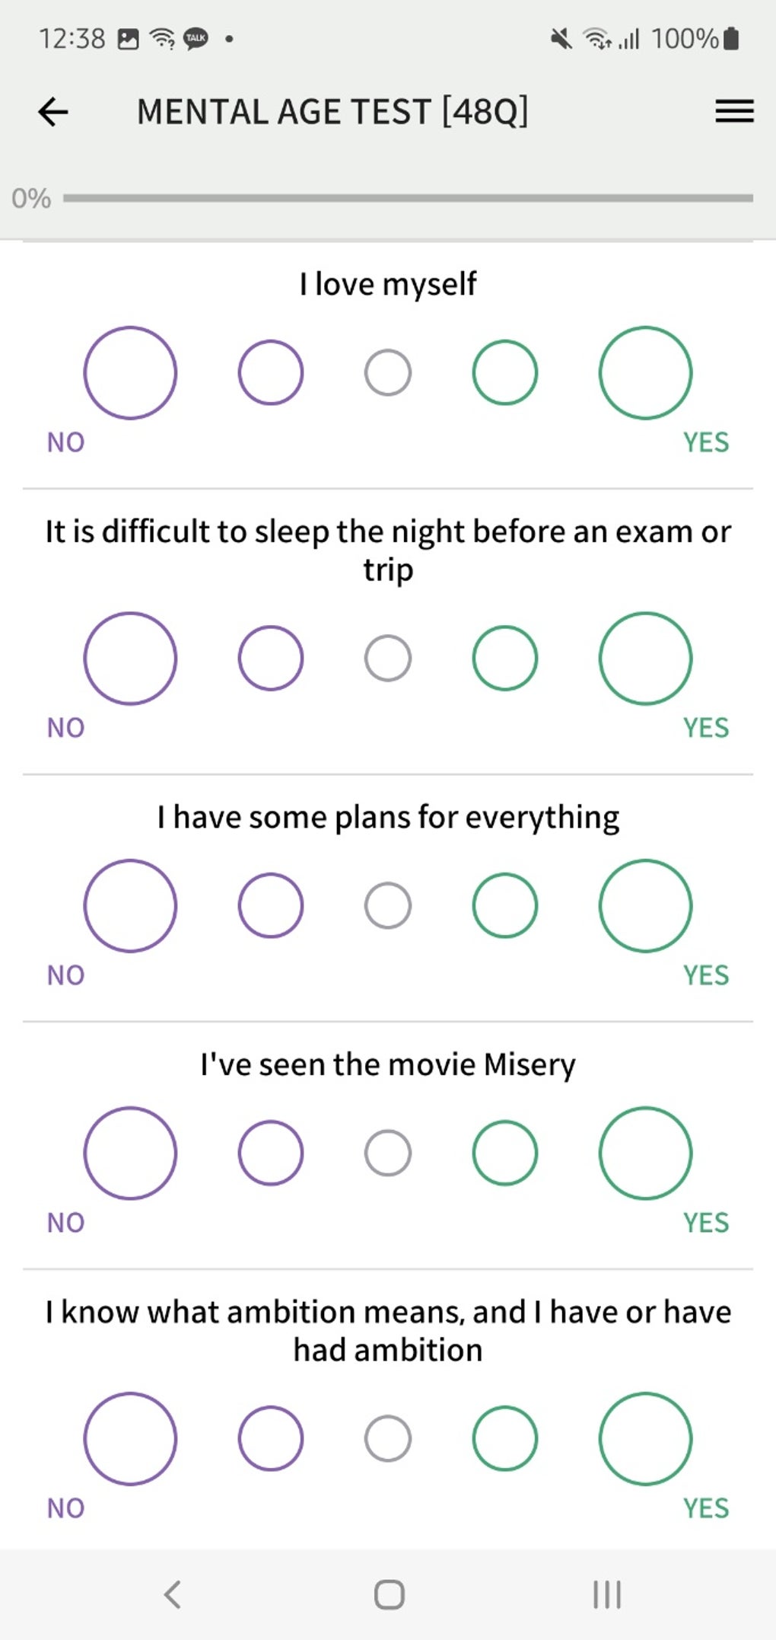Tap the back arrow in the header
776x1640 pixels.
pyautogui.click(x=53, y=112)
